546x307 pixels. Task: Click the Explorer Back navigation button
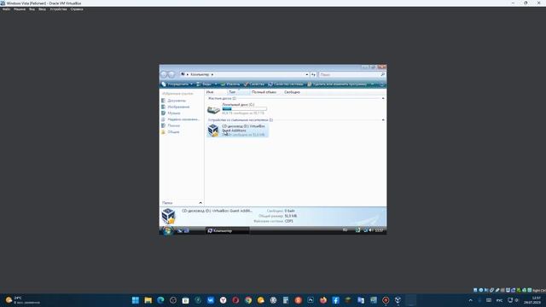tap(165, 74)
